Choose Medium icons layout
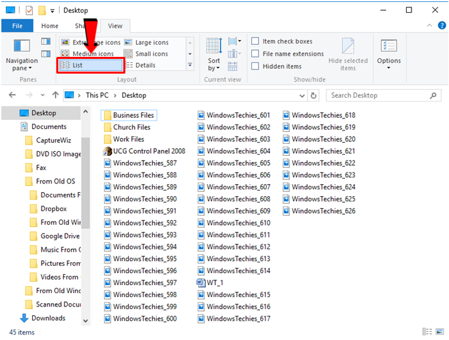The width and height of the screenshot is (449, 340). pos(88,54)
